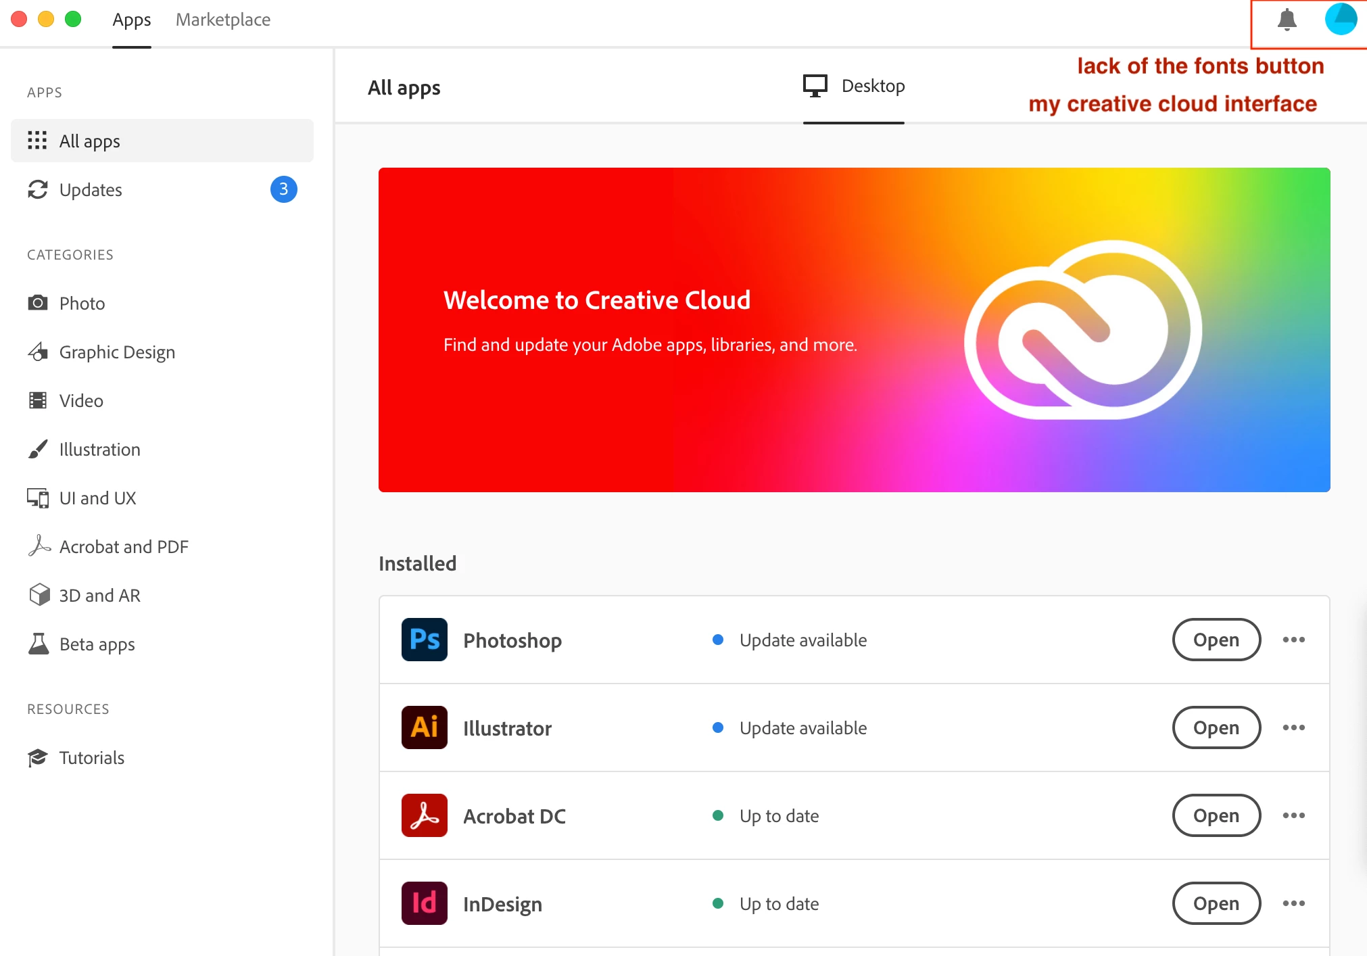This screenshot has height=956, width=1367.
Task: Select the Beta apps category
Action: [97, 644]
